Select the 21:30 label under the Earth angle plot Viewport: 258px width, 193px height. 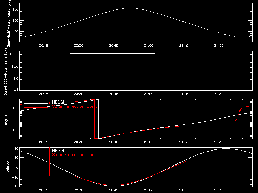219,45
